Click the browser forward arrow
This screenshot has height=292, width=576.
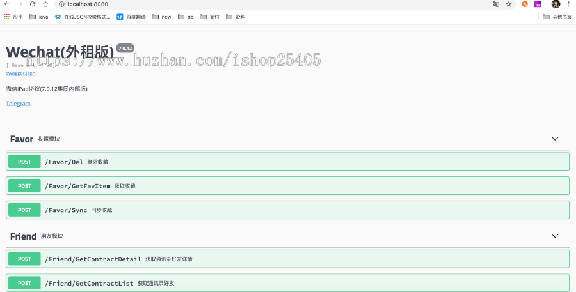[x=20, y=4]
